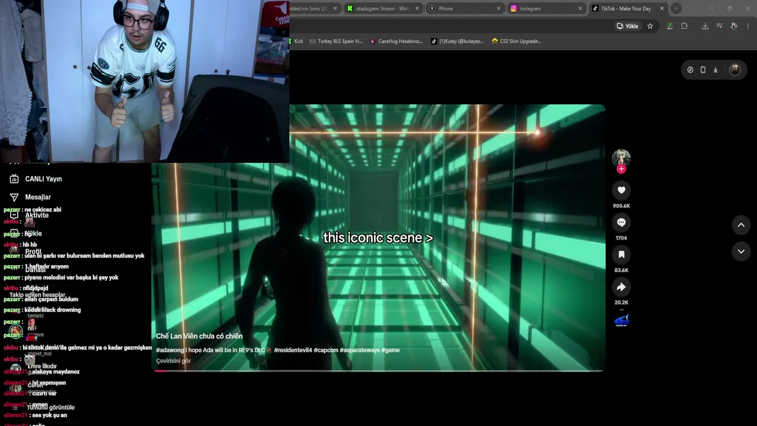Open the browser extensions puzzle icon
This screenshot has width=757, height=426.
coord(684,26)
